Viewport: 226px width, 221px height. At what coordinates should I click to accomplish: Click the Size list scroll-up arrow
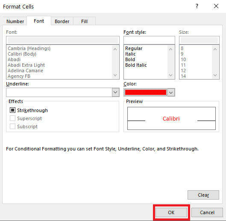(215, 49)
